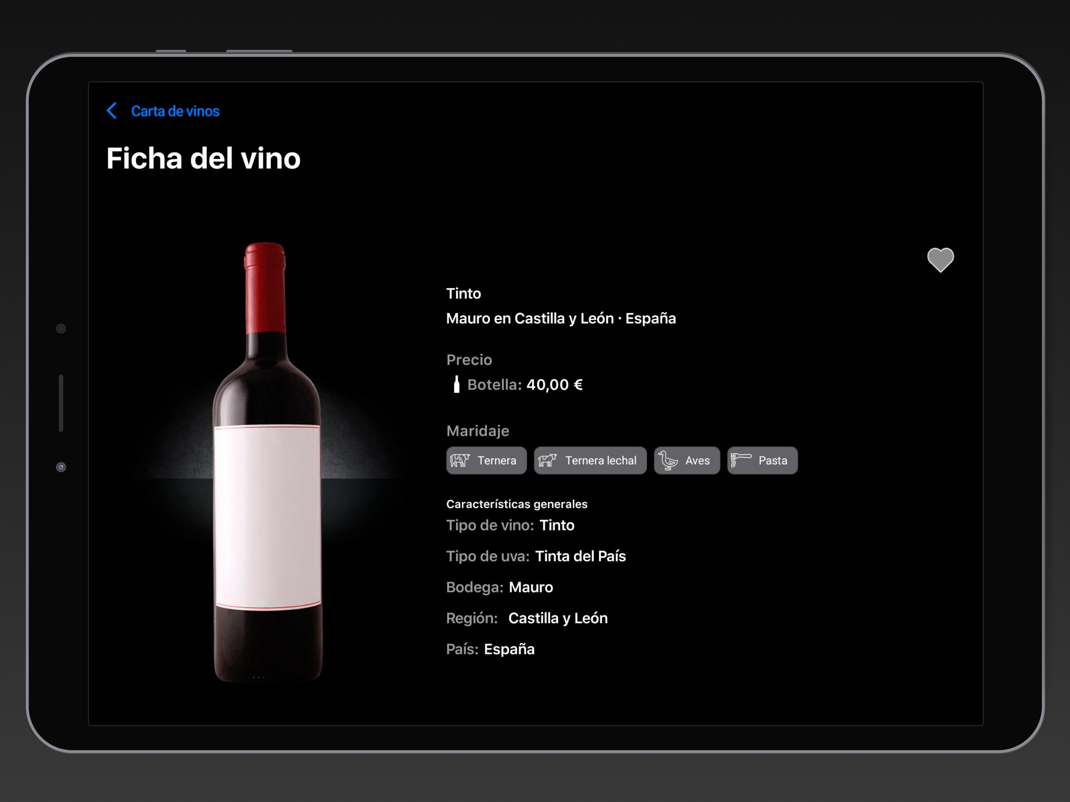The width and height of the screenshot is (1070, 802).
Task: Click the Maridaje section label
Action: (x=478, y=431)
